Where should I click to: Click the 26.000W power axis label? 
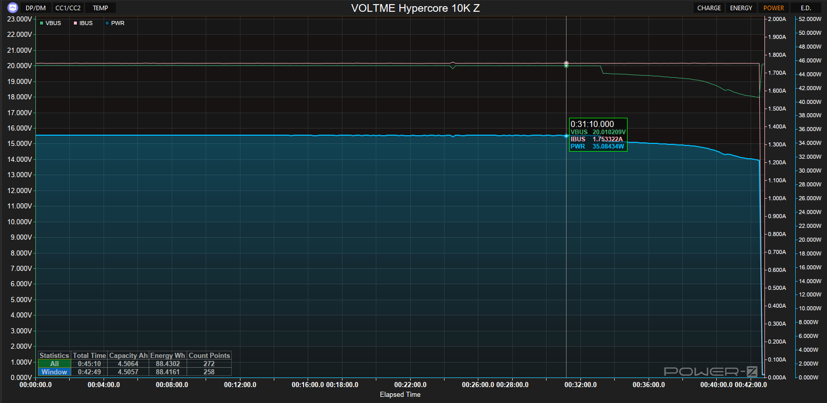(x=810, y=198)
